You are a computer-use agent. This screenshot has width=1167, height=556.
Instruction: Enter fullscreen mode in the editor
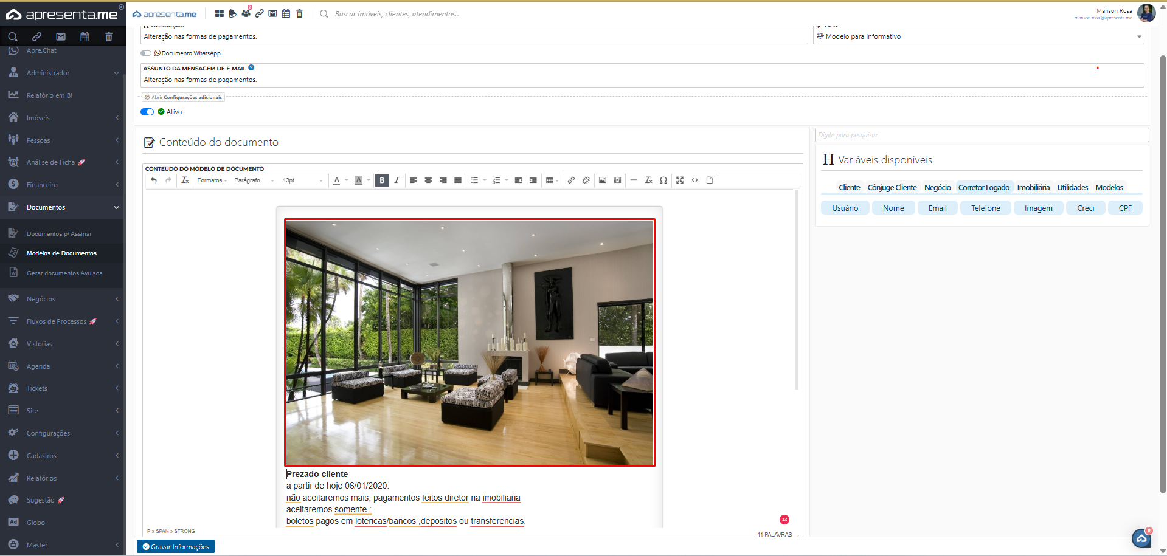point(680,180)
